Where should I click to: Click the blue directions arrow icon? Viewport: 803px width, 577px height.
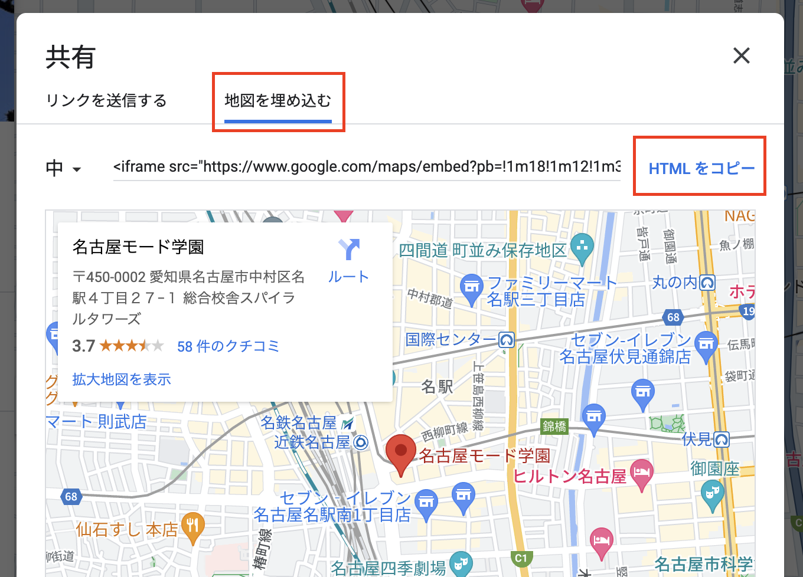click(x=349, y=250)
